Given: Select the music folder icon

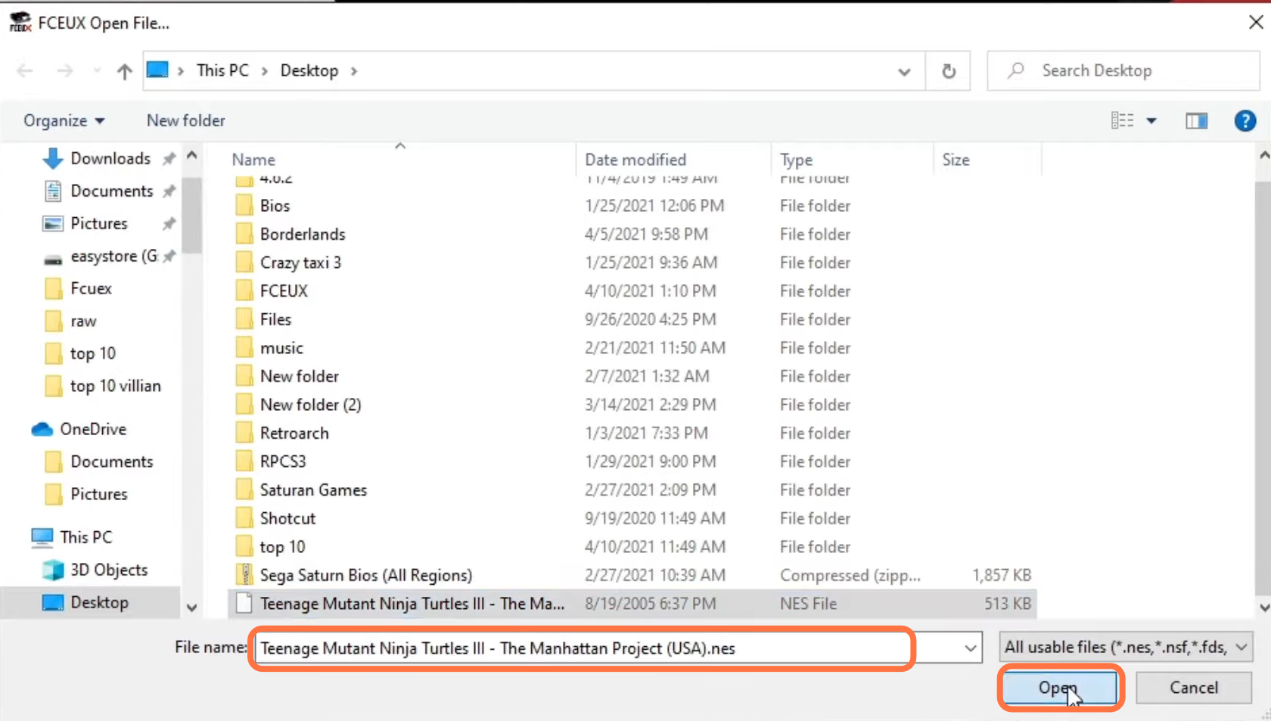Looking at the screenshot, I should 244,348.
